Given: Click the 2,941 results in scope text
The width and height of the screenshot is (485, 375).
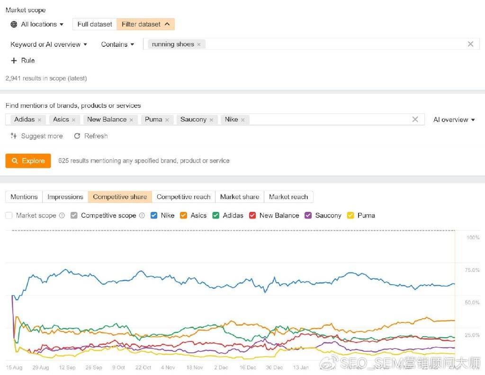Looking at the screenshot, I should click(46, 78).
